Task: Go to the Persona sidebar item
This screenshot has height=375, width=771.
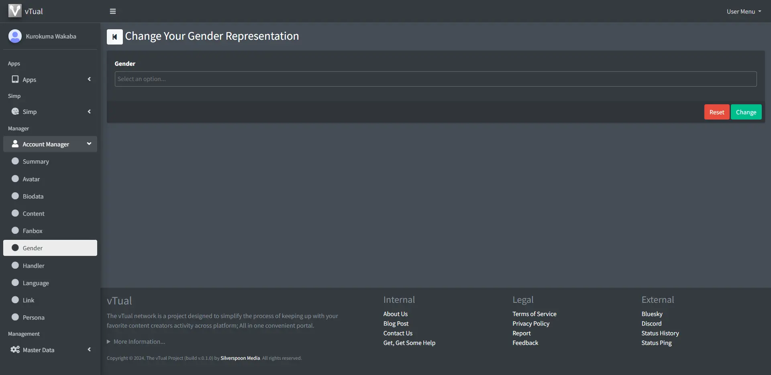Action: pos(33,317)
